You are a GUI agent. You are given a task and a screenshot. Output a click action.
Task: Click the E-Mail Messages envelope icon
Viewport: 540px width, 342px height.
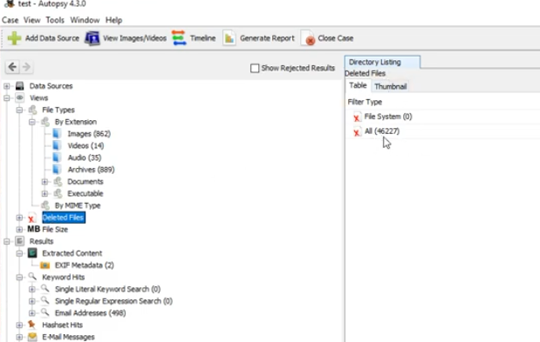tap(32, 337)
